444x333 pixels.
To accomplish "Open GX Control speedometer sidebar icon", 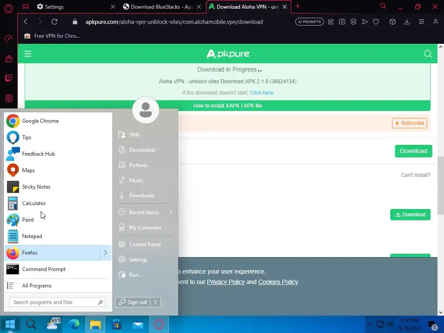I will pos(9,39).
